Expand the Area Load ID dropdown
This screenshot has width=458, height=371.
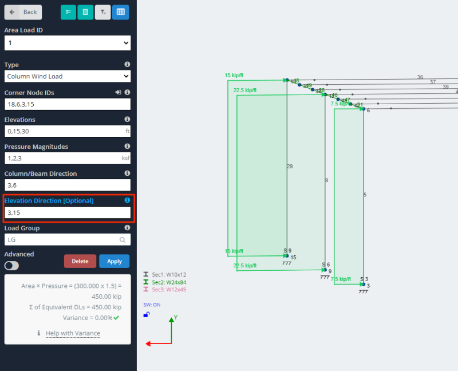pyautogui.click(x=68, y=43)
